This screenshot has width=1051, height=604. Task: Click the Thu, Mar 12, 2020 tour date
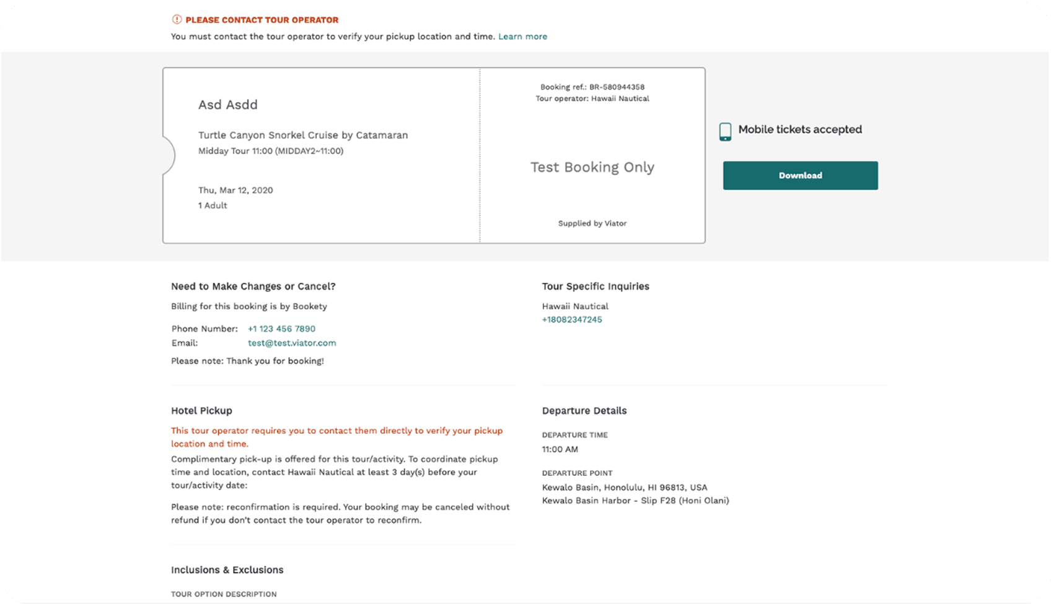pos(235,190)
